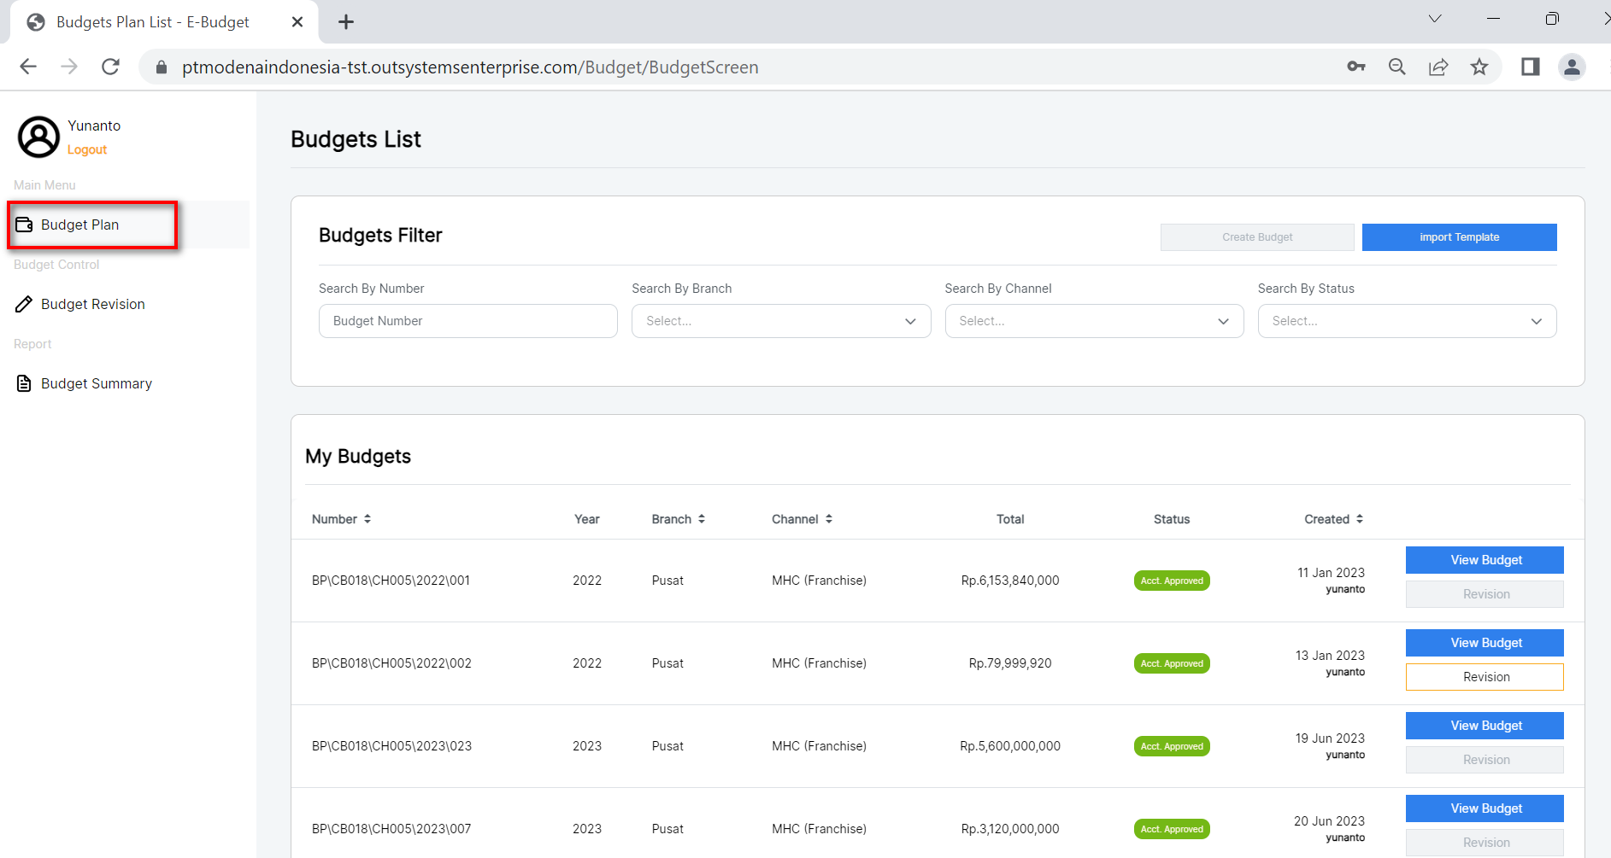Click the import Template button
1611x858 pixels.
[x=1459, y=237]
